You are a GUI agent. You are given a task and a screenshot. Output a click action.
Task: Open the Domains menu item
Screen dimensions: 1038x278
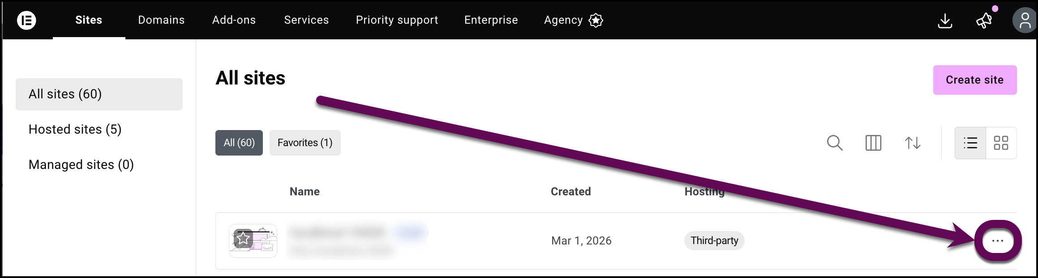click(161, 20)
